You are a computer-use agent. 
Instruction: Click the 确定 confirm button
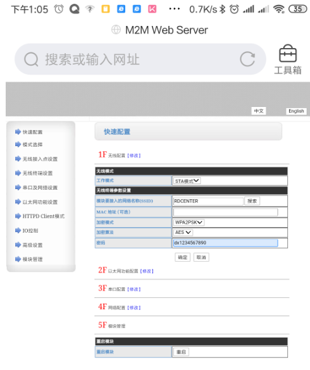coord(182,257)
